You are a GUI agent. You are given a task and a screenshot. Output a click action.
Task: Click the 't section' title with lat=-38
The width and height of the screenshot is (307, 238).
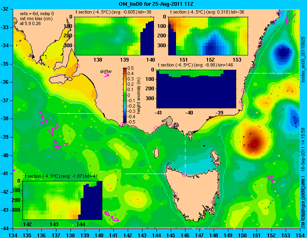pos(113,12)
